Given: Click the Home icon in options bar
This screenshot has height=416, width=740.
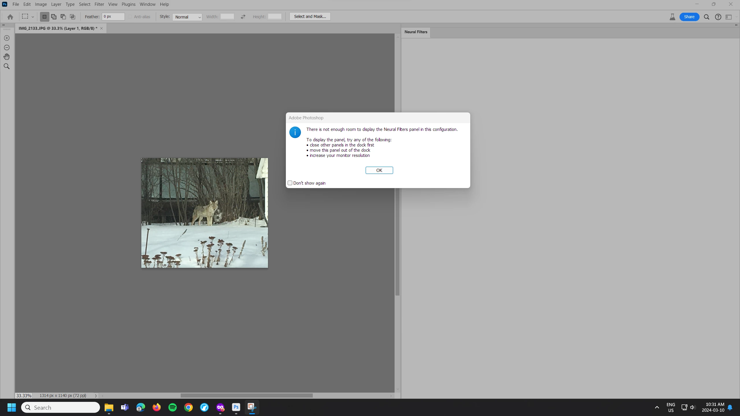Looking at the screenshot, I should pos(10,17).
